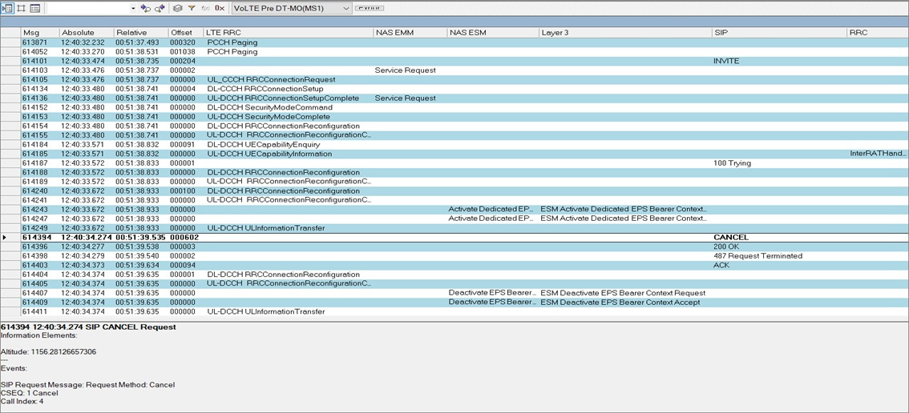Select the SIP INVITE message in row 614101
Image resolution: width=909 pixels, height=413 pixels.
point(726,61)
